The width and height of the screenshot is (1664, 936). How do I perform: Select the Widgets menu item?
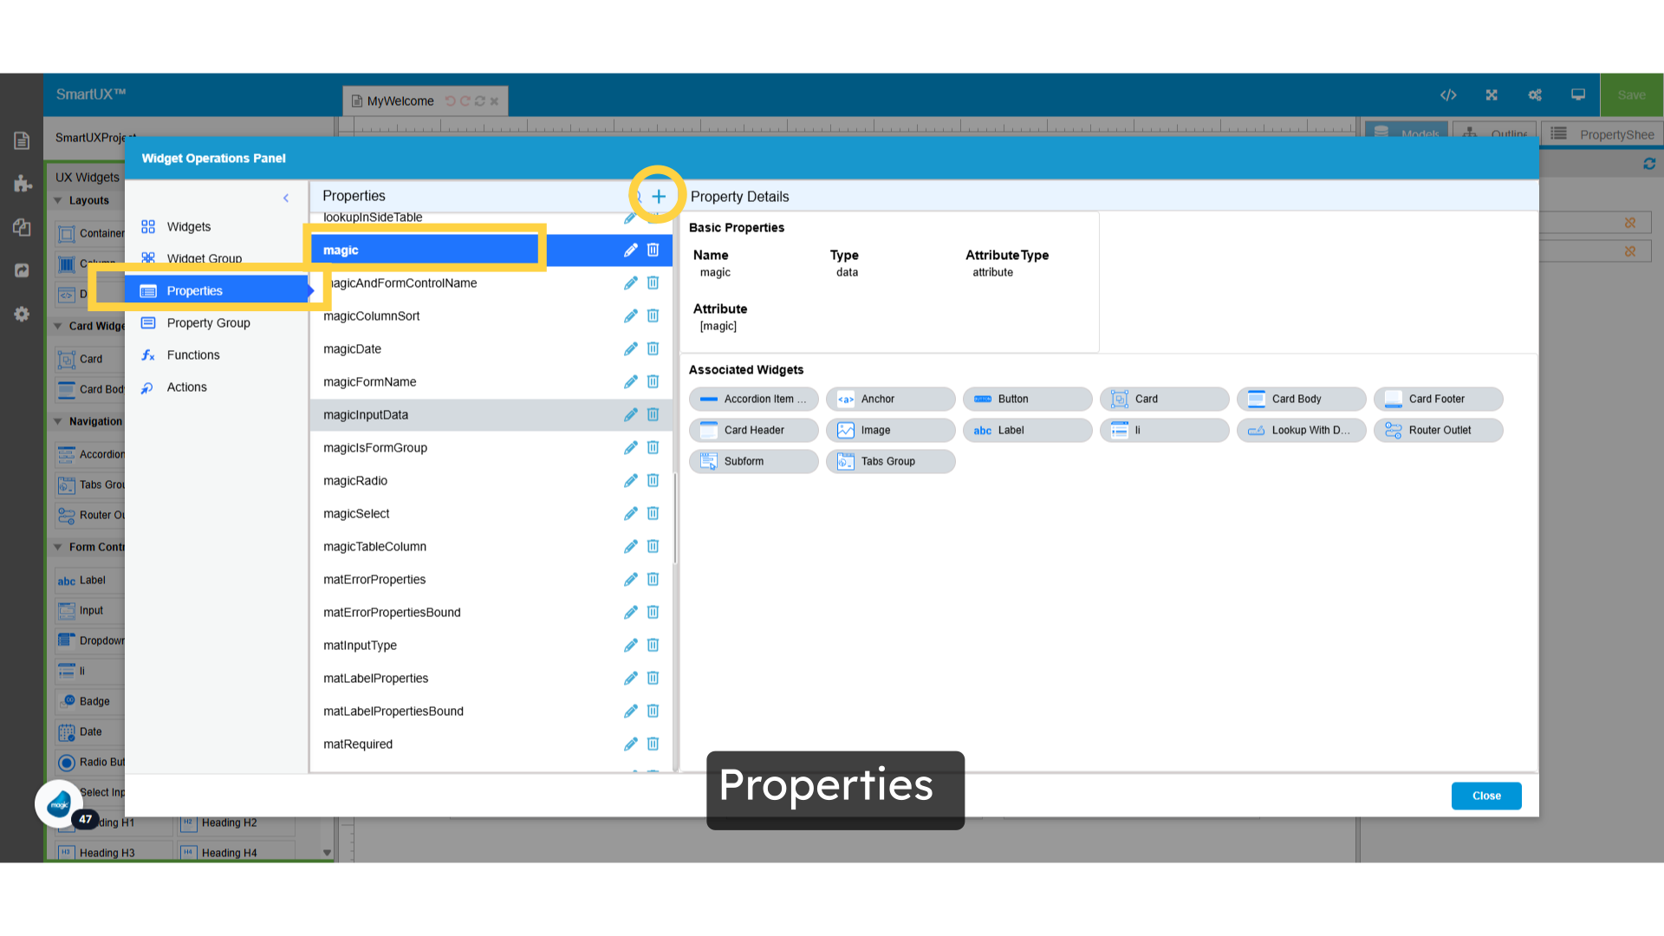(189, 226)
